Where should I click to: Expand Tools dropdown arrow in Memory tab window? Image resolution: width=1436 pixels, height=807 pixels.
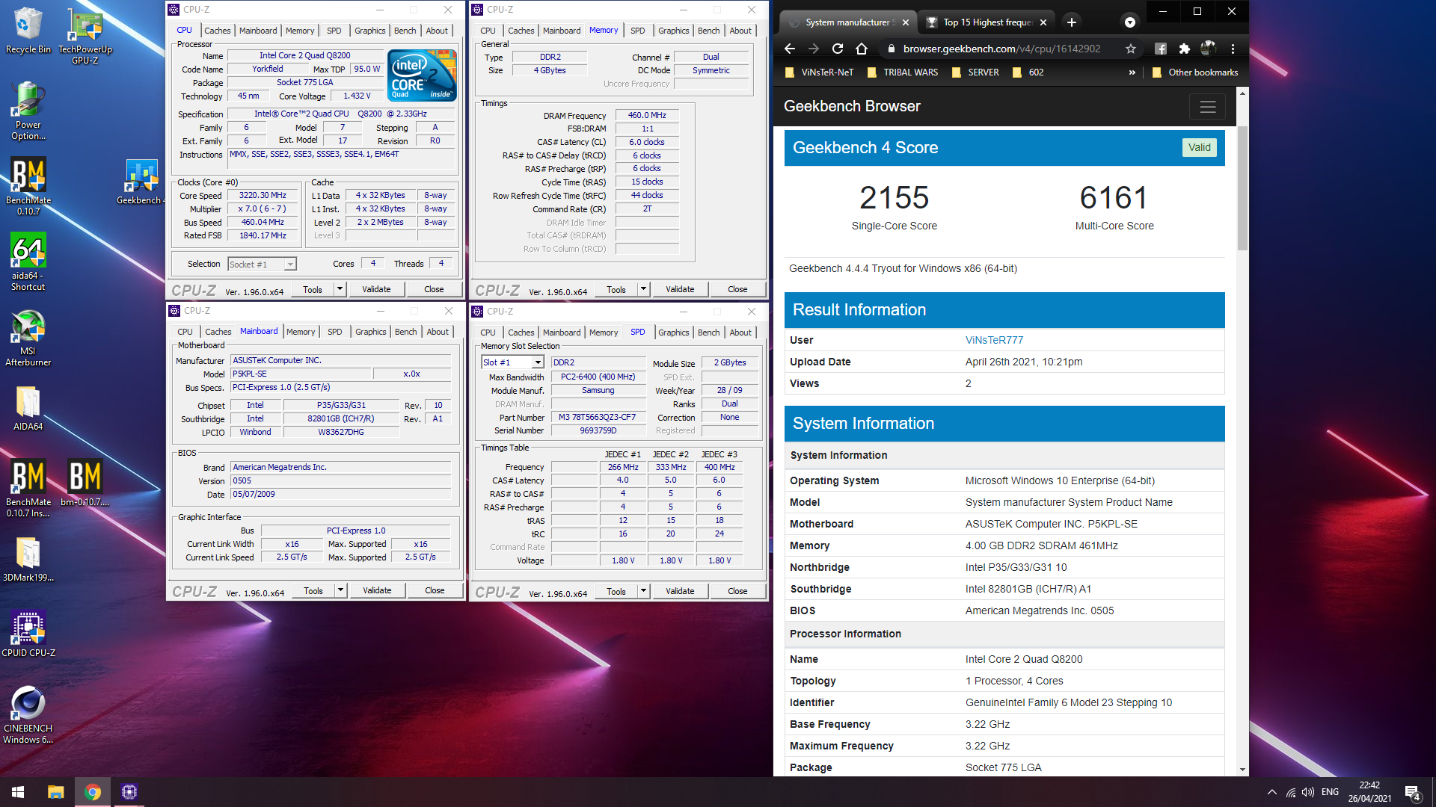click(x=643, y=289)
